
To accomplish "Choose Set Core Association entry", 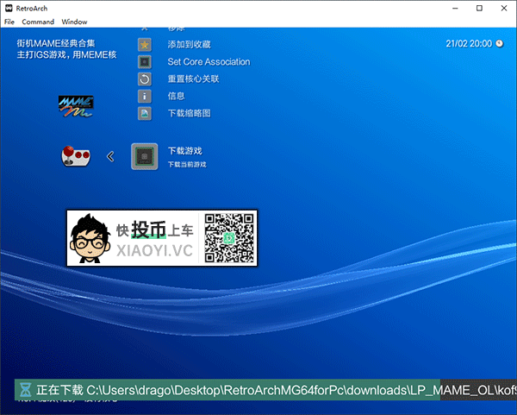I will (209, 61).
